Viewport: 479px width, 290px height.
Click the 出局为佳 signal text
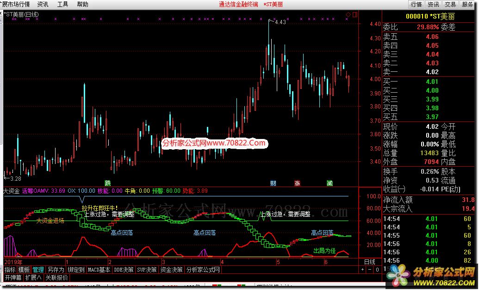coord(324,251)
